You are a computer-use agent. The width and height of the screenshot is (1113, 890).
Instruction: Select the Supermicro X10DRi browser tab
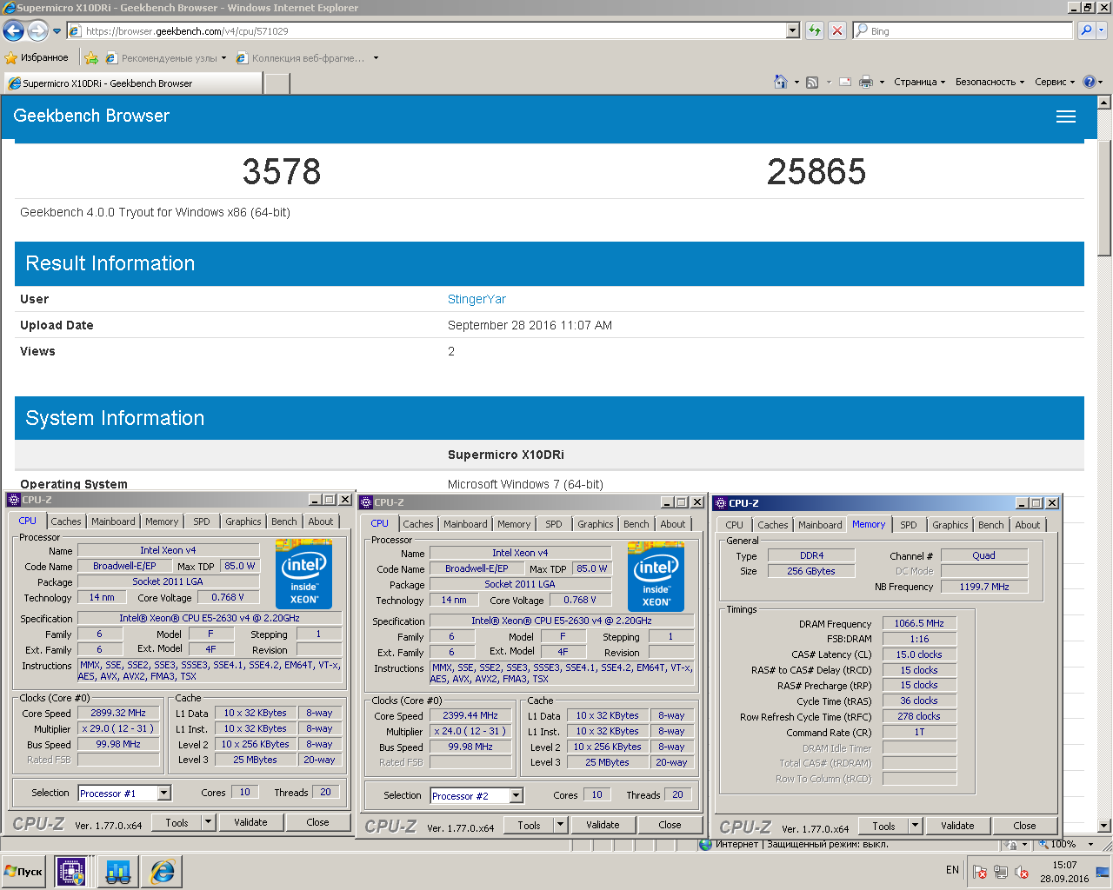(x=133, y=83)
